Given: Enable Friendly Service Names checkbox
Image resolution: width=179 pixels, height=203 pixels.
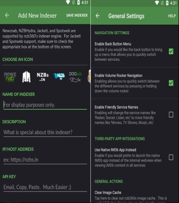Looking at the screenshot, I should tap(171, 114).
